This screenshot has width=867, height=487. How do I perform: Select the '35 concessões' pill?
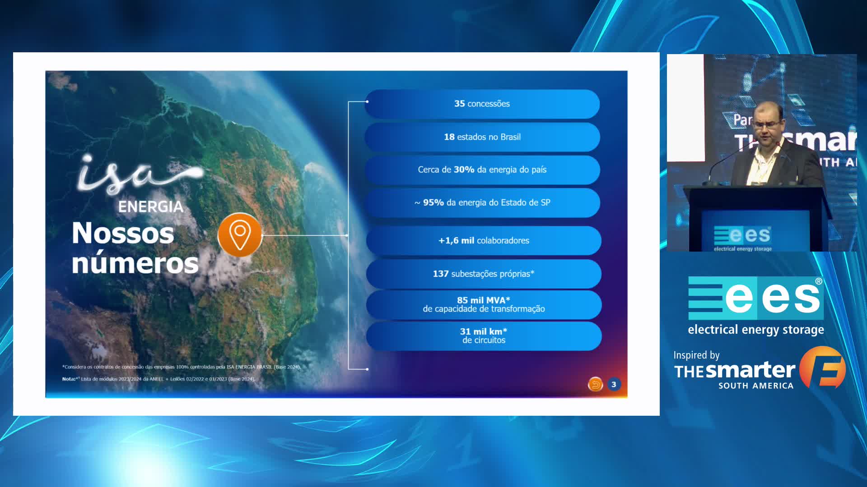point(482,104)
